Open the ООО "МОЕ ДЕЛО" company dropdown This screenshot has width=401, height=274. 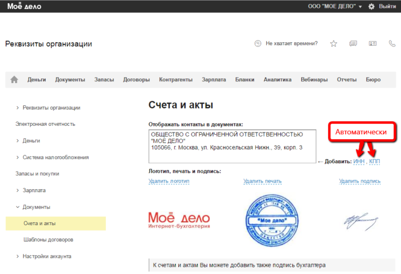coord(335,6)
